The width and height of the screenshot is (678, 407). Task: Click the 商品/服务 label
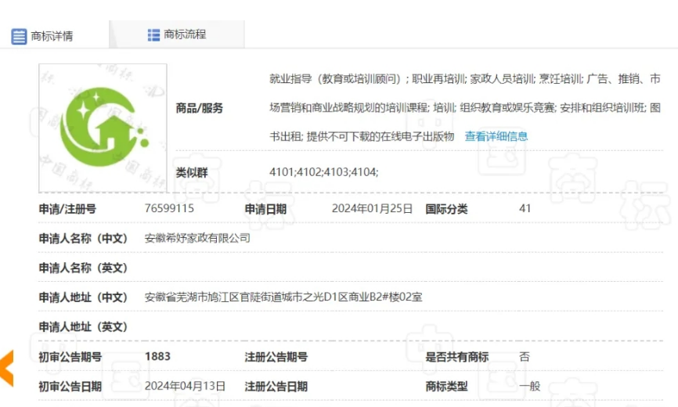tap(200, 108)
